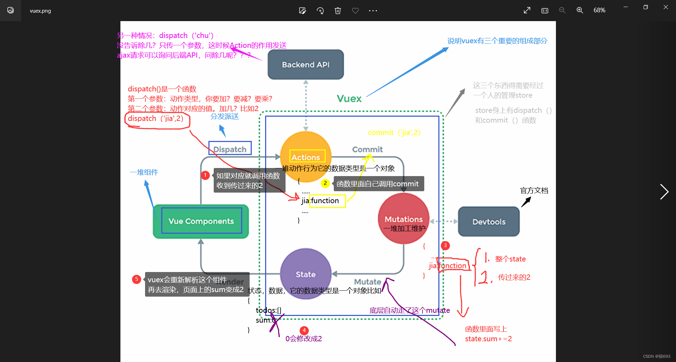Screen dimensions: 676x362
Task: Open more options with the ellipsis
Action: click(x=373, y=11)
